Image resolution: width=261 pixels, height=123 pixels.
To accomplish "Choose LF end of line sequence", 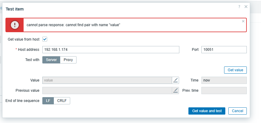I will click(x=48, y=101).
